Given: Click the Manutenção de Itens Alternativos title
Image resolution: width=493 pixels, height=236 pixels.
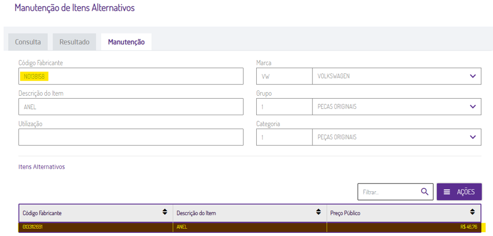Looking at the screenshot, I should (x=75, y=8).
